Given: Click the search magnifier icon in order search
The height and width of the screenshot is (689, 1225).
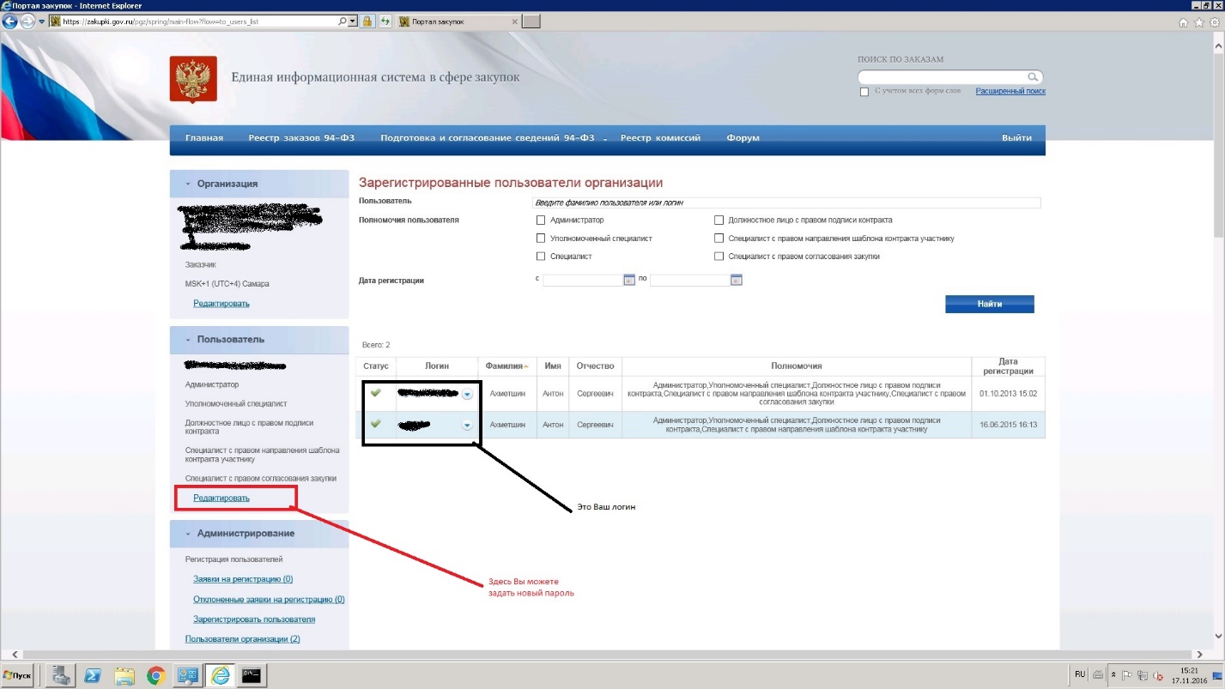Looking at the screenshot, I should [1034, 77].
